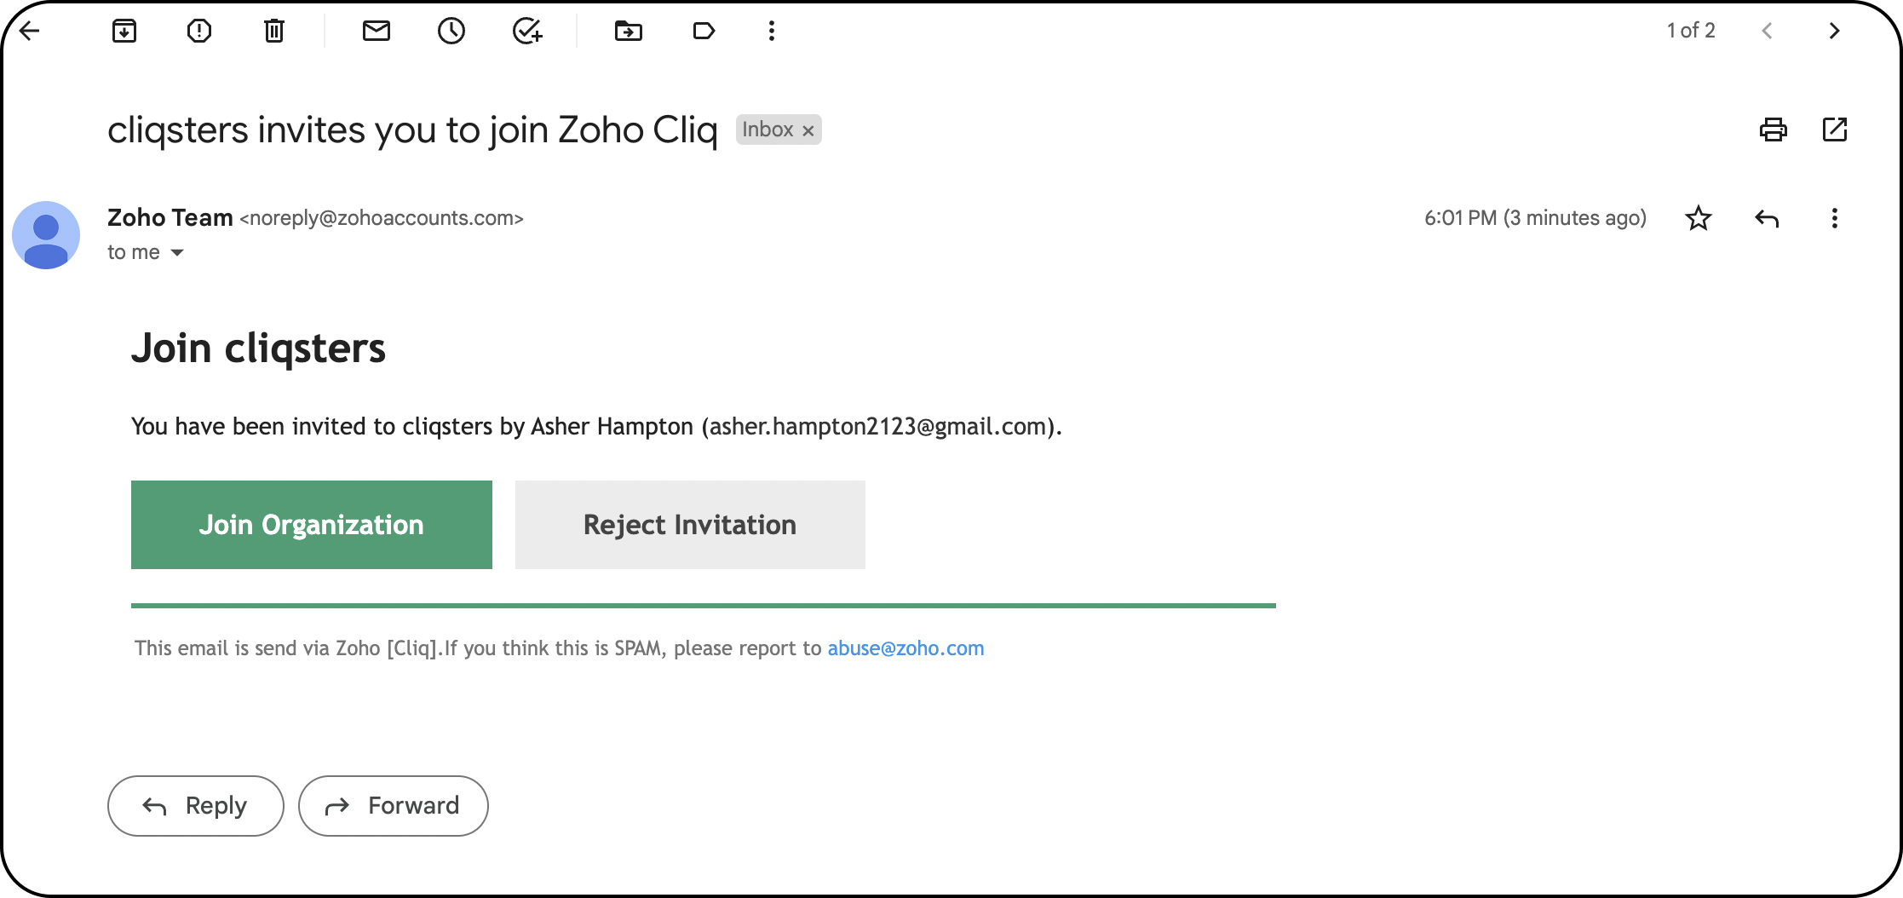Open the toolbar's More options menu

point(772,32)
